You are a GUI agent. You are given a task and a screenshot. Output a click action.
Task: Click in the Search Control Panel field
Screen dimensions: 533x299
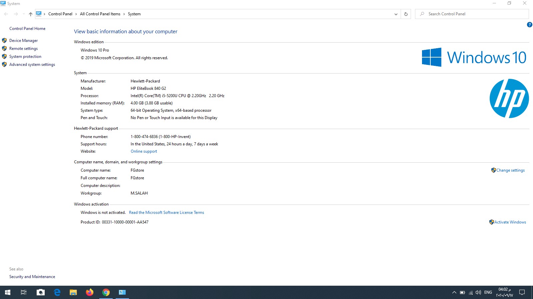[x=472, y=14]
